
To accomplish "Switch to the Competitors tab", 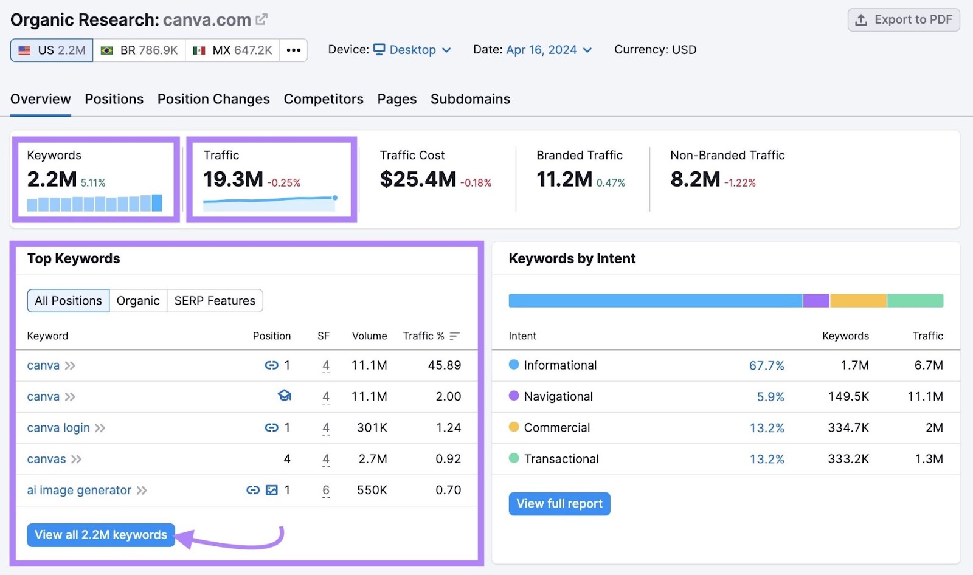I will (x=324, y=99).
